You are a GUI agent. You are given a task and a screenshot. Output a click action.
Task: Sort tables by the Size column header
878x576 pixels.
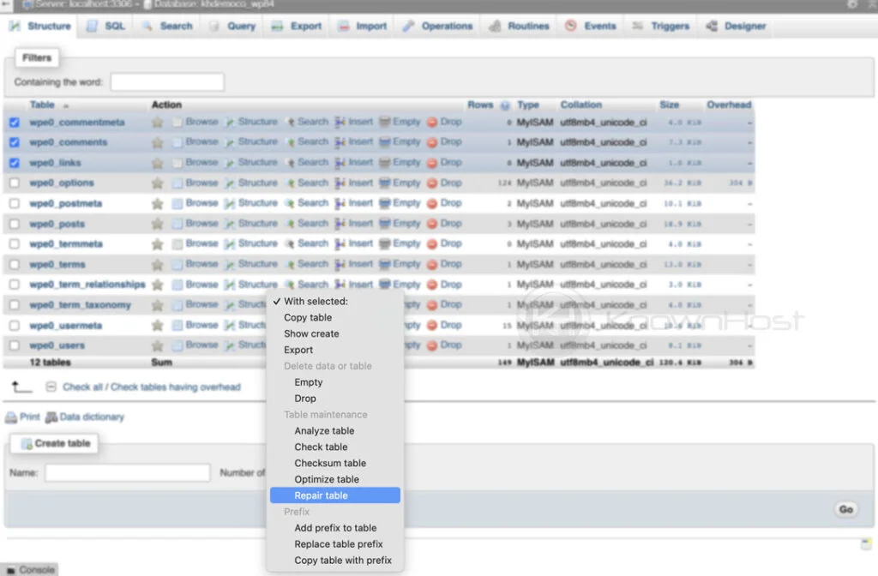(x=669, y=105)
